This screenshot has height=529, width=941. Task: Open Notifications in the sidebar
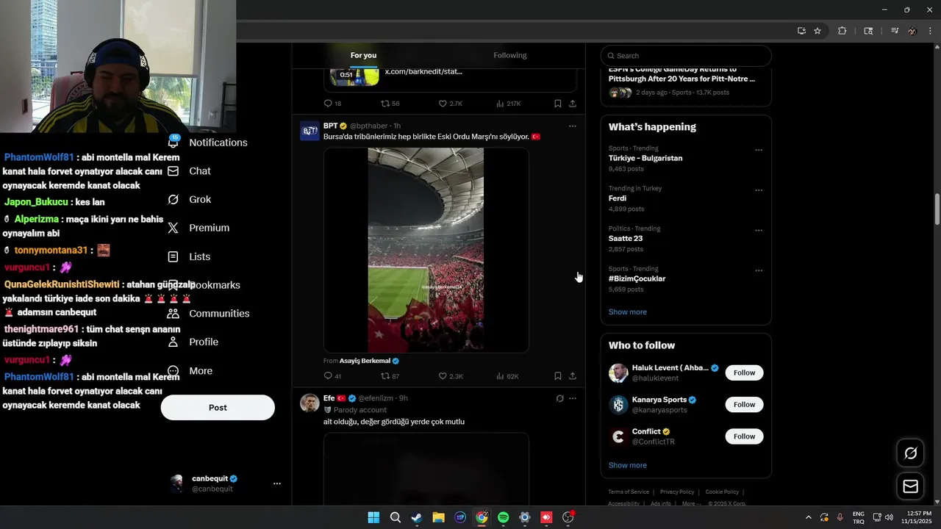(x=208, y=143)
